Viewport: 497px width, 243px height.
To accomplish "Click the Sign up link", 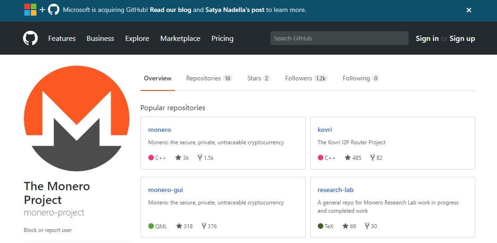I will tap(462, 39).
